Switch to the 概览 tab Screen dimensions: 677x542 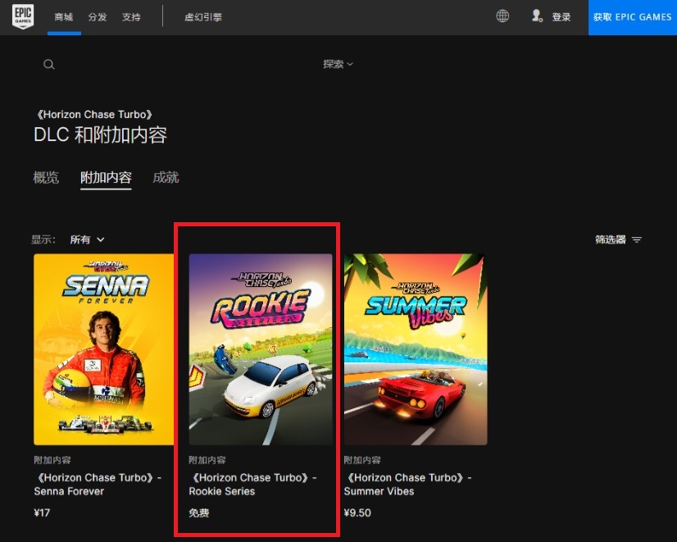point(46,177)
